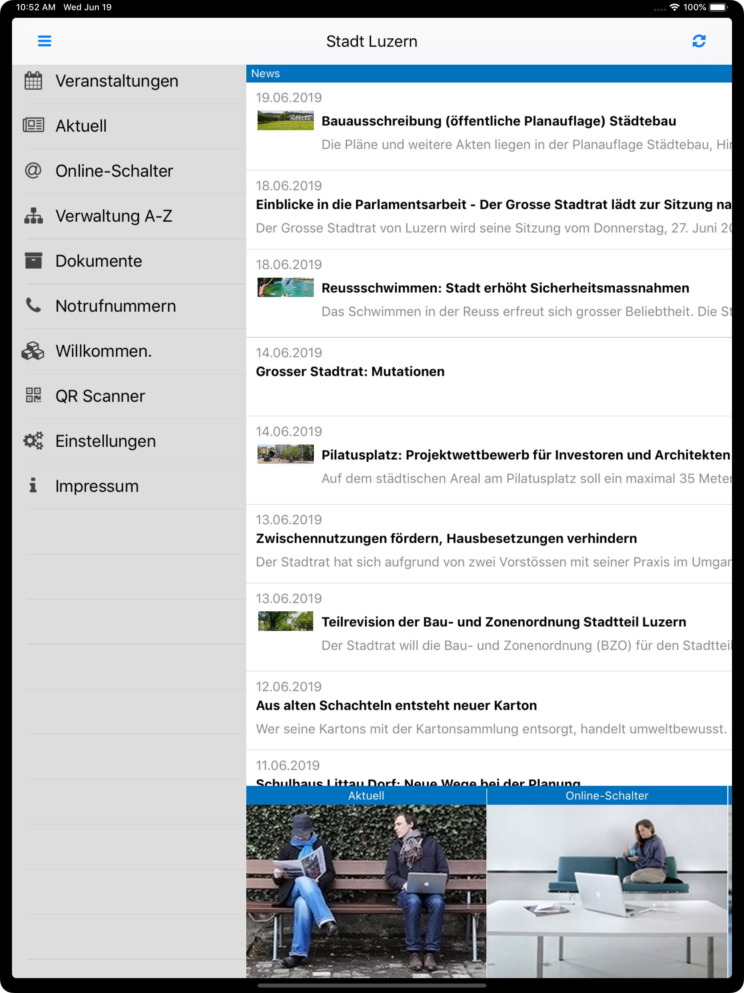Image resolution: width=744 pixels, height=993 pixels.
Task: Open the Zwischennutzungen fördern news item
Action: click(446, 539)
